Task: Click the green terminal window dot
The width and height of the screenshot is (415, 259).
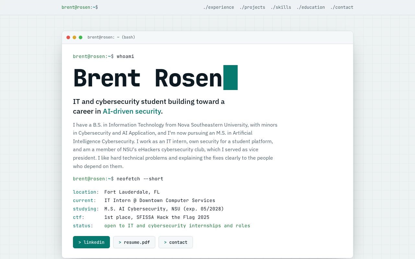Action: point(80,37)
